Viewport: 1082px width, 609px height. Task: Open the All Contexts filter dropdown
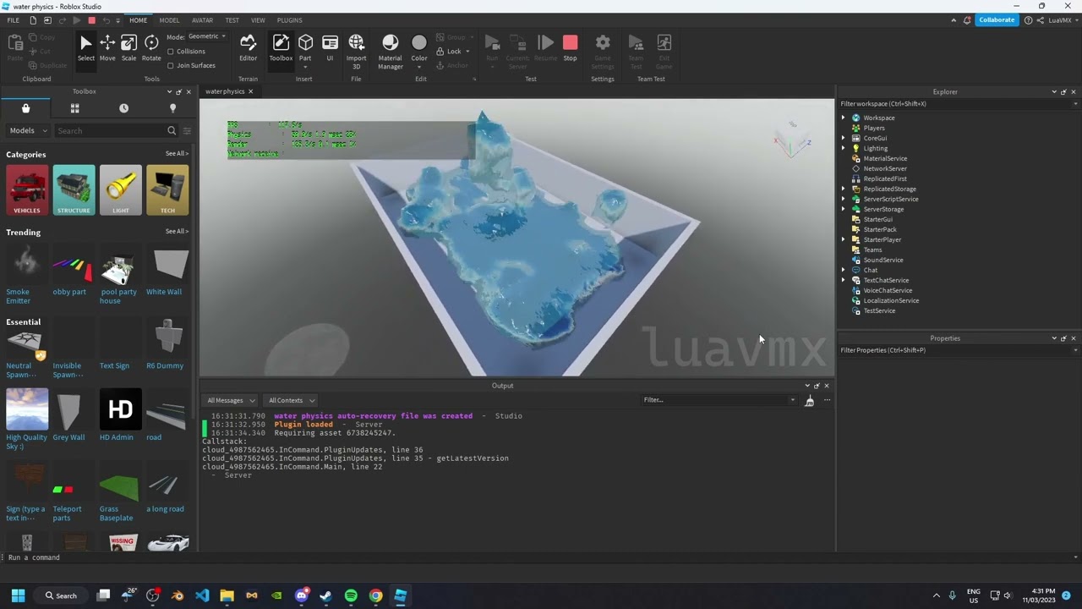tap(291, 400)
